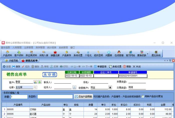The width and height of the screenshot is (175, 118).
Task: Open 单据查询 search
Action: tap(100, 67)
